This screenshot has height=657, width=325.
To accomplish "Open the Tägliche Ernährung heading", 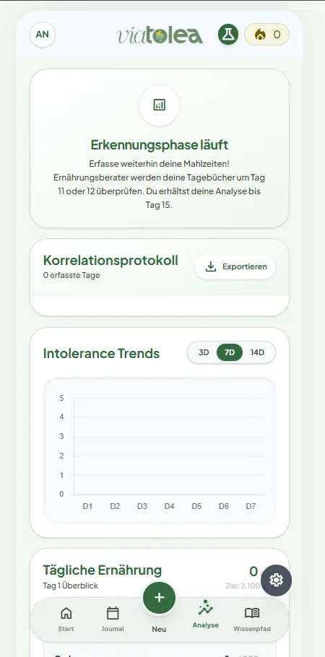I will coord(103,570).
